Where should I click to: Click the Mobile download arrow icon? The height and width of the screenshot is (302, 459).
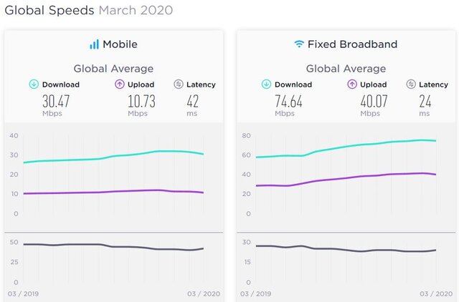point(34,84)
